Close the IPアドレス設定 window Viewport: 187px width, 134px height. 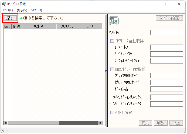179,4
